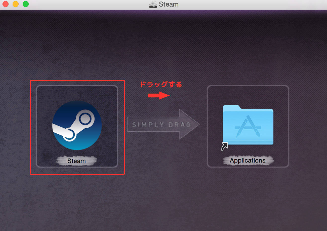The width and height of the screenshot is (327, 231).
Task: Close the Steam installer window
Action: click(6, 4)
